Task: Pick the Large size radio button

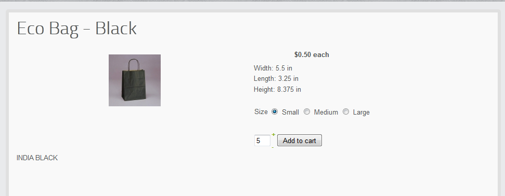Action: point(345,111)
